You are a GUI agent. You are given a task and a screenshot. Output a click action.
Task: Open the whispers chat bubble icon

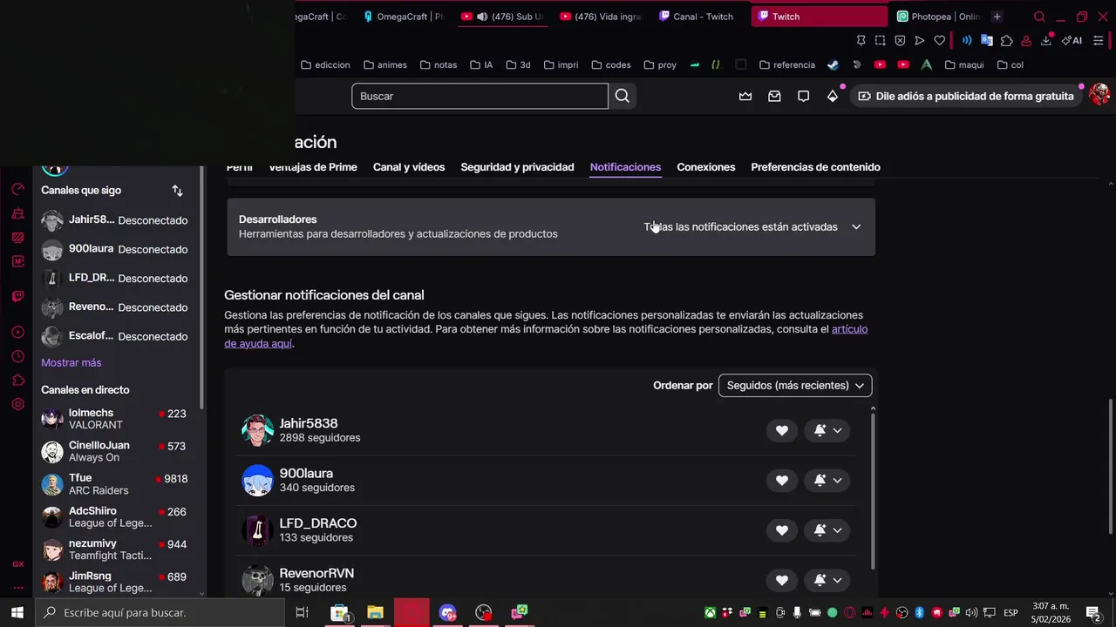coord(803,96)
